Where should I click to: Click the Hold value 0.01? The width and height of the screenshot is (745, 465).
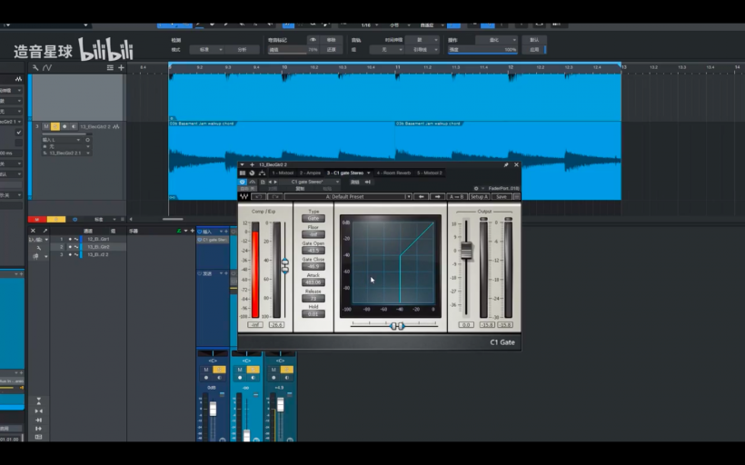pos(313,314)
